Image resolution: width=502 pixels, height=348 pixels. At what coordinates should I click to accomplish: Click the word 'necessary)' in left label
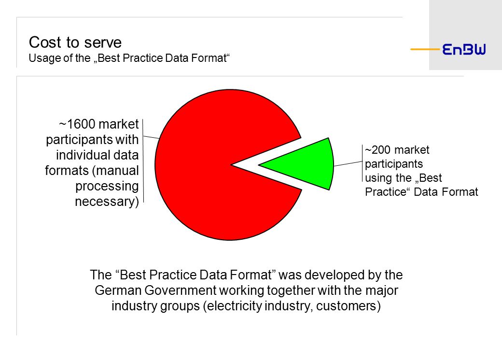tap(107, 202)
